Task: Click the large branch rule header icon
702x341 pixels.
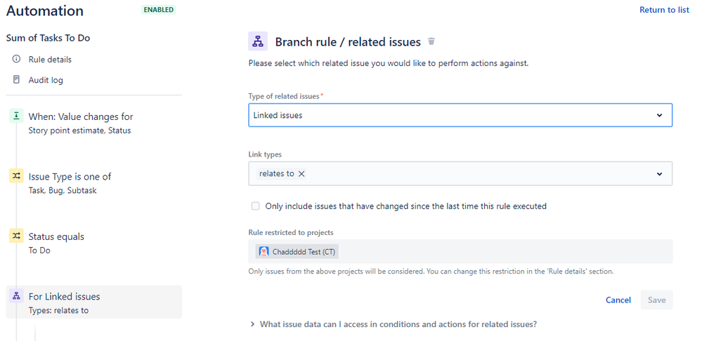Action: click(x=258, y=41)
